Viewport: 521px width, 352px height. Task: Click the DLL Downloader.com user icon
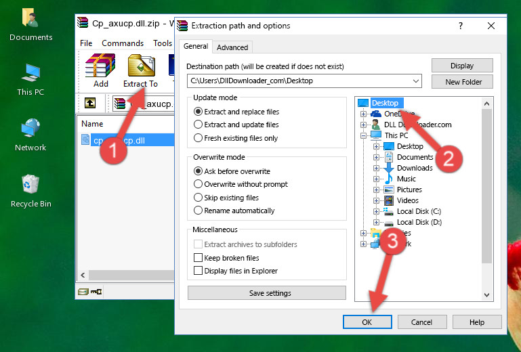(x=376, y=125)
